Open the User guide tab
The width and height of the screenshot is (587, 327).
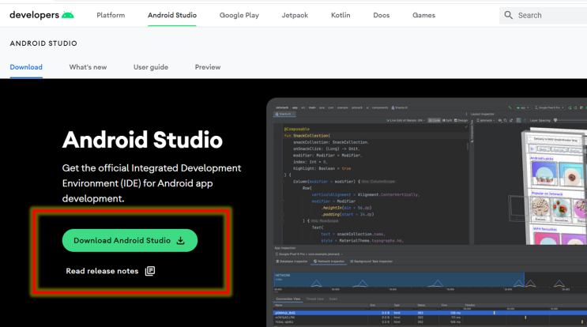(151, 67)
